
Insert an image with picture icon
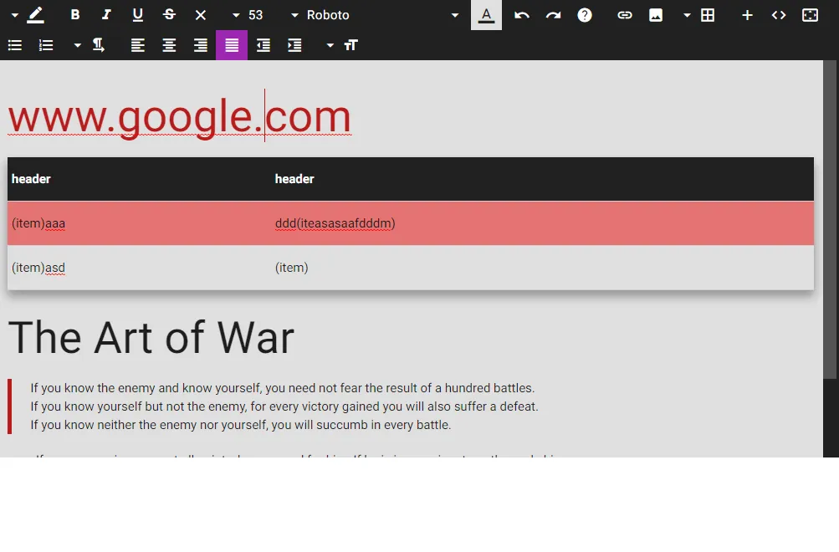pos(656,15)
